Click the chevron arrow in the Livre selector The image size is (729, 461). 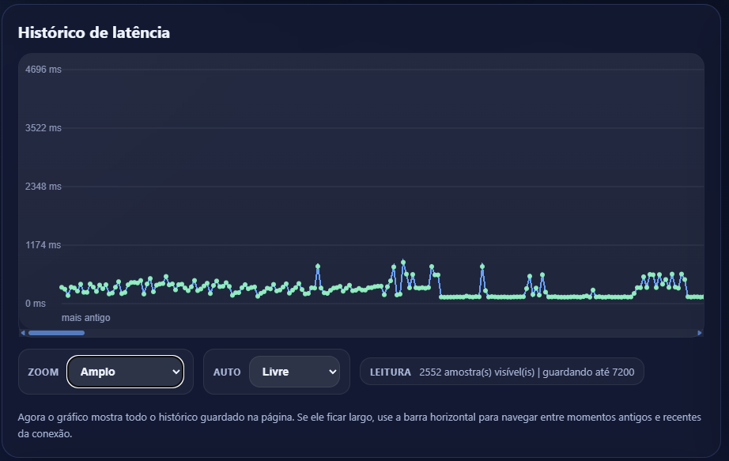coord(331,372)
